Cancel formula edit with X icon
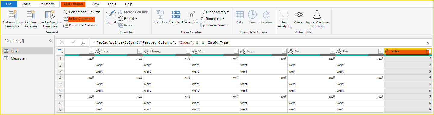Image resolution: width=434 pixels, height=115 pixels. 62,42
